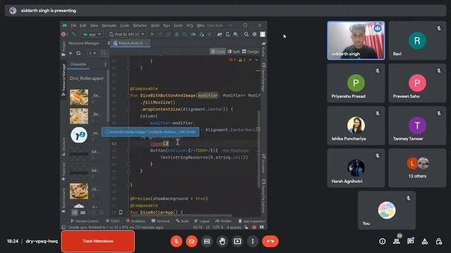Open Resource Manager module dropdown
This screenshot has width=451, height=253.
92,53
